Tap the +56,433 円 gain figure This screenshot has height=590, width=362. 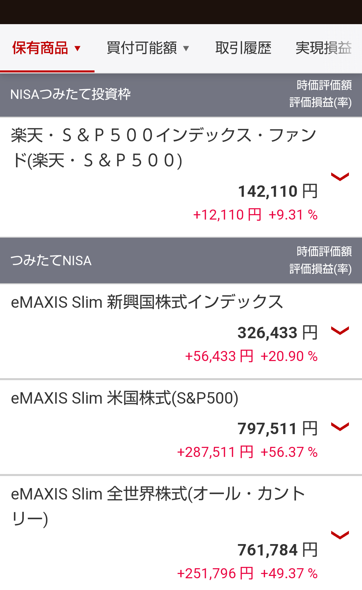tap(219, 356)
